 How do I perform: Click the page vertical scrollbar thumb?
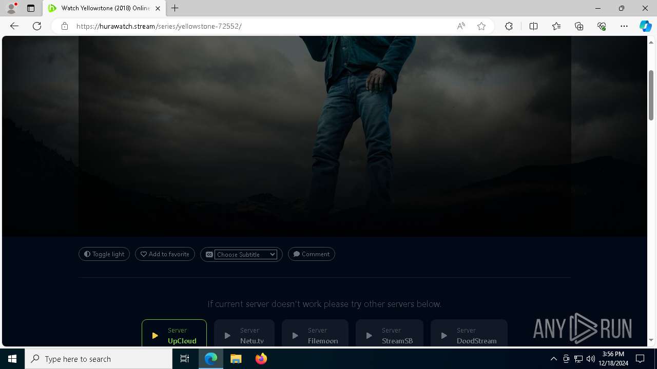click(651, 96)
